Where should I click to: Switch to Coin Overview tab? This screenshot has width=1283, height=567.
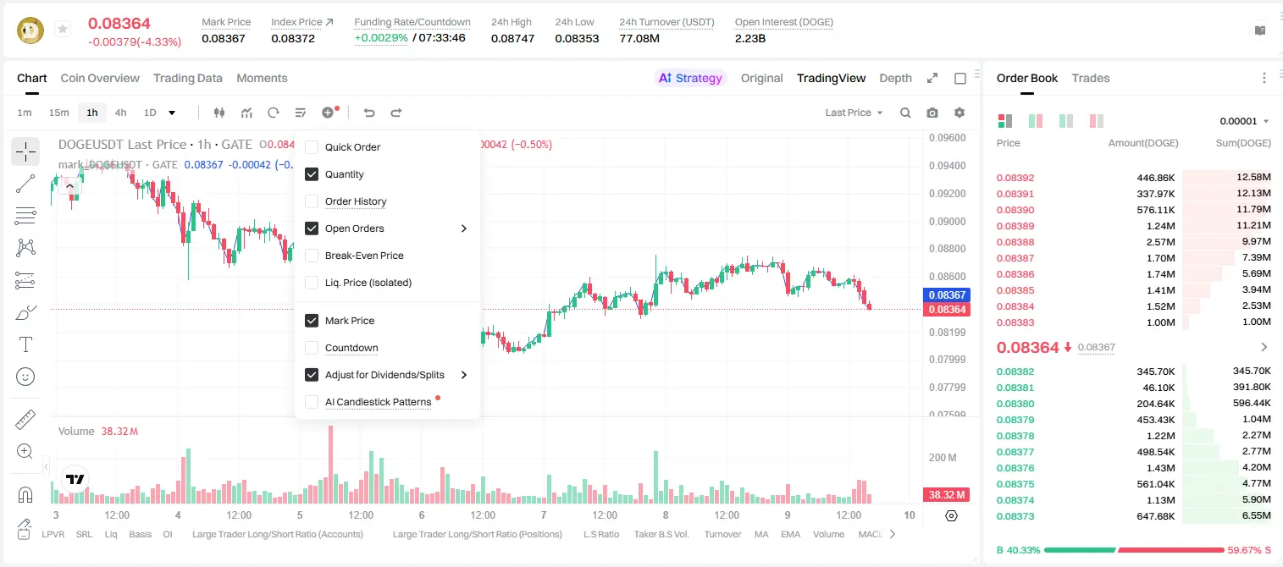click(x=100, y=78)
